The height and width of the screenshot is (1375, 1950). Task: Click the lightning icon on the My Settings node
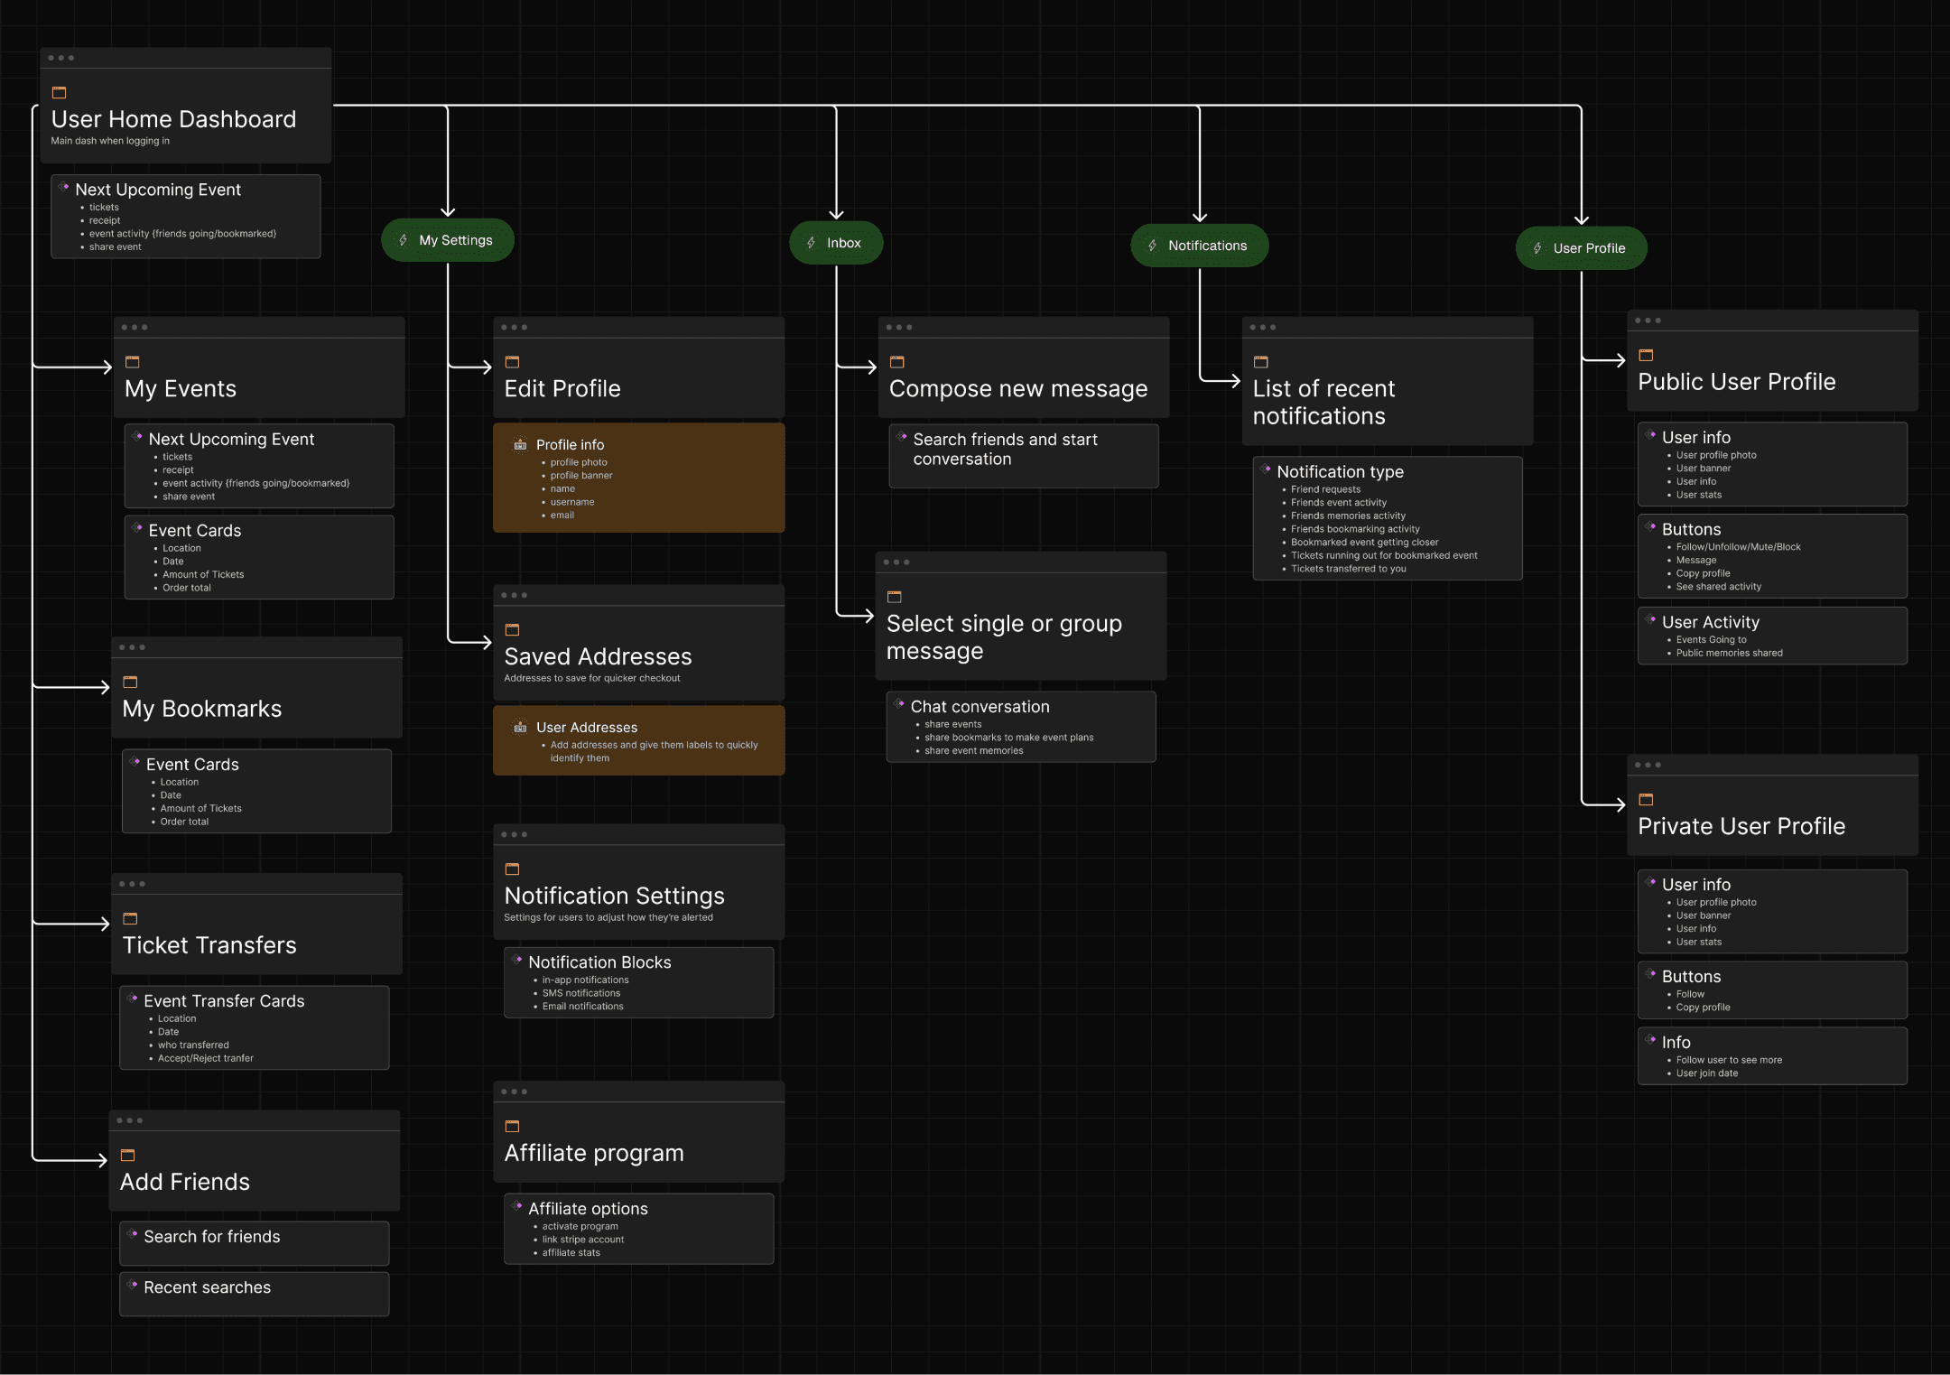click(x=404, y=239)
